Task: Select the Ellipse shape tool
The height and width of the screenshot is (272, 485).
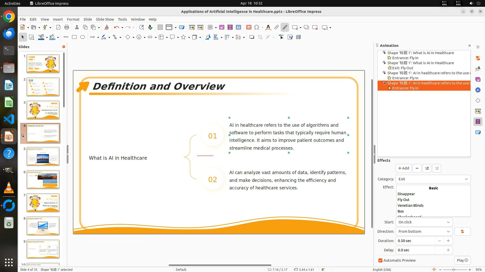Action: [83, 37]
